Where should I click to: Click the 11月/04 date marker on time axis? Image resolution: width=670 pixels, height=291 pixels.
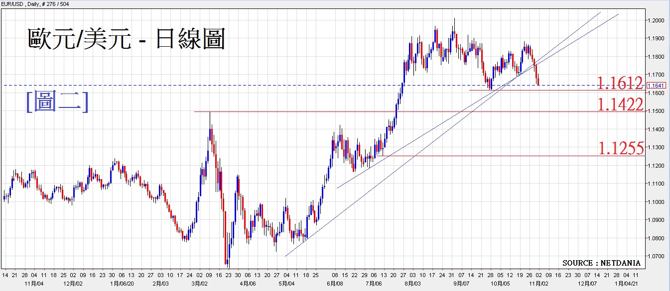click(x=33, y=283)
